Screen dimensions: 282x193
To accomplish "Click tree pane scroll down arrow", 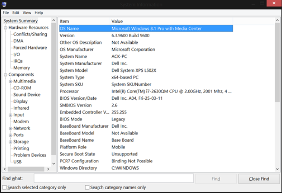I will point(54,164).
